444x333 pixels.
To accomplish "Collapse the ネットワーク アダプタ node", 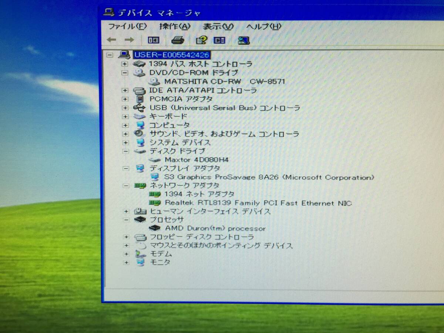I will click(x=126, y=186).
